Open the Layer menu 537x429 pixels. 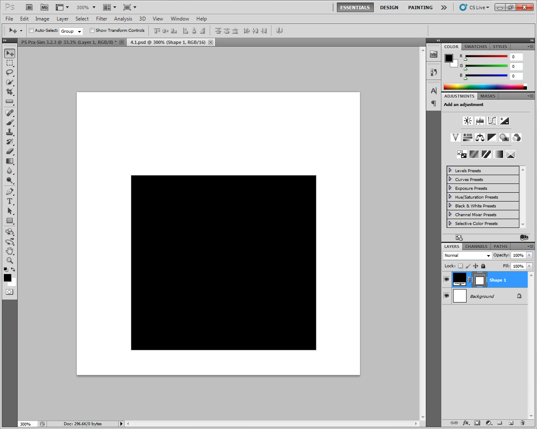point(63,19)
